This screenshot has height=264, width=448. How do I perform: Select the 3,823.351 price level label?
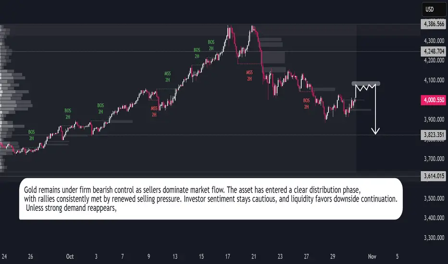pyautogui.click(x=433, y=135)
